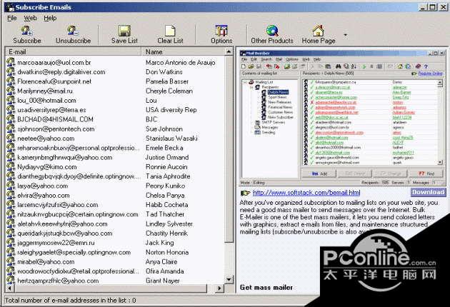Viewport: 450px width, 307px height.
Task: Click the Download button
Action: [x=429, y=192]
